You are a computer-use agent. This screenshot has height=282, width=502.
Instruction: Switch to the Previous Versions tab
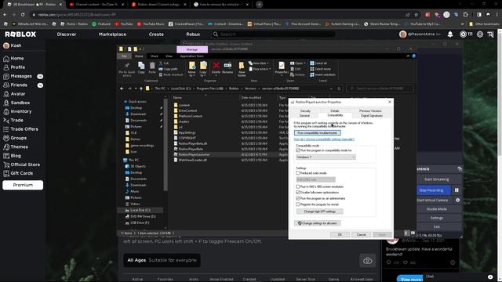click(370, 111)
